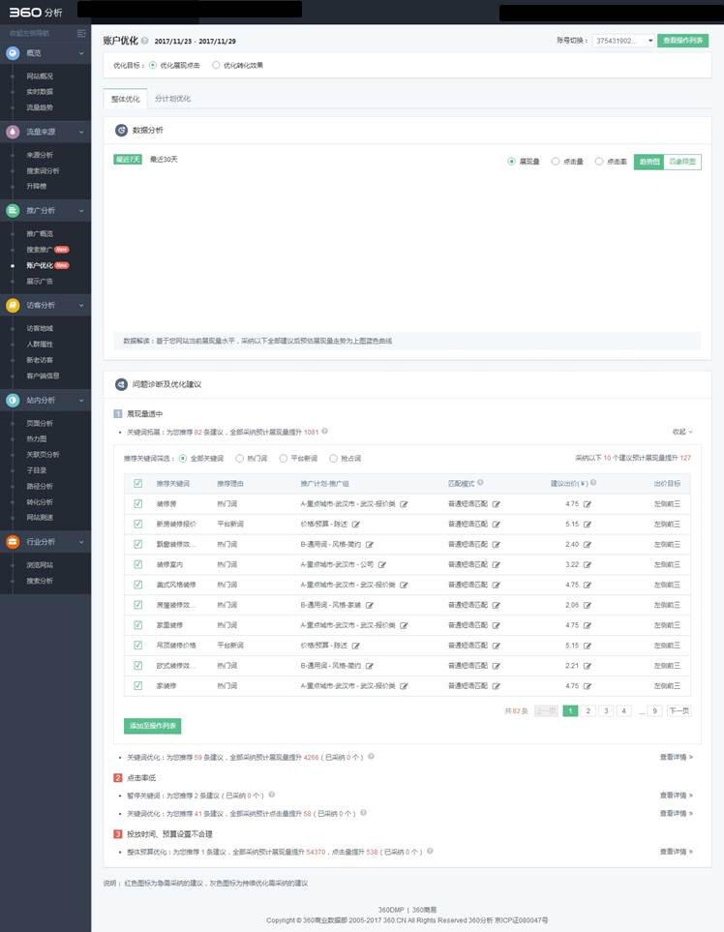Toggle the select-all checkbox in table header
This screenshot has width=724, height=932.
pyautogui.click(x=137, y=483)
